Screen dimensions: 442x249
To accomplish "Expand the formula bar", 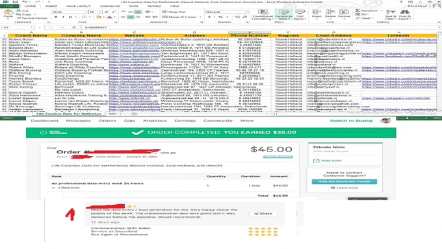I will (439, 27).
